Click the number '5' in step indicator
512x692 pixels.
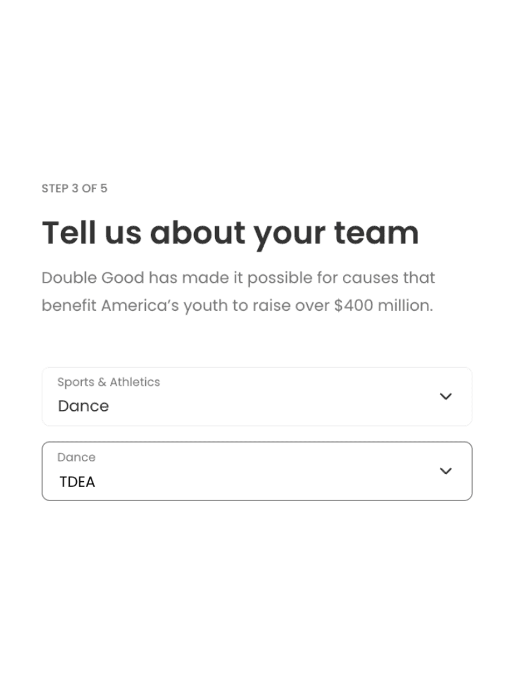pos(104,188)
